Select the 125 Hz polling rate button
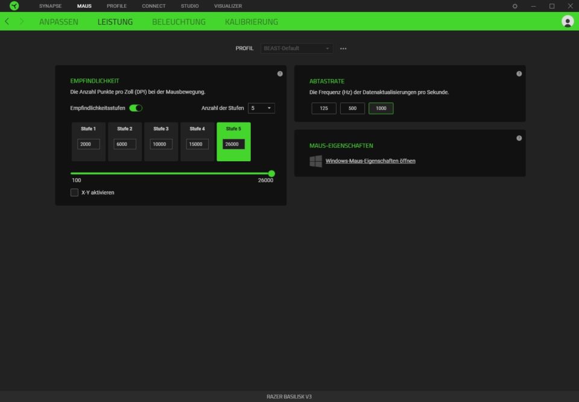The width and height of the screenshot is (579, 402). [x=324, y=109]
